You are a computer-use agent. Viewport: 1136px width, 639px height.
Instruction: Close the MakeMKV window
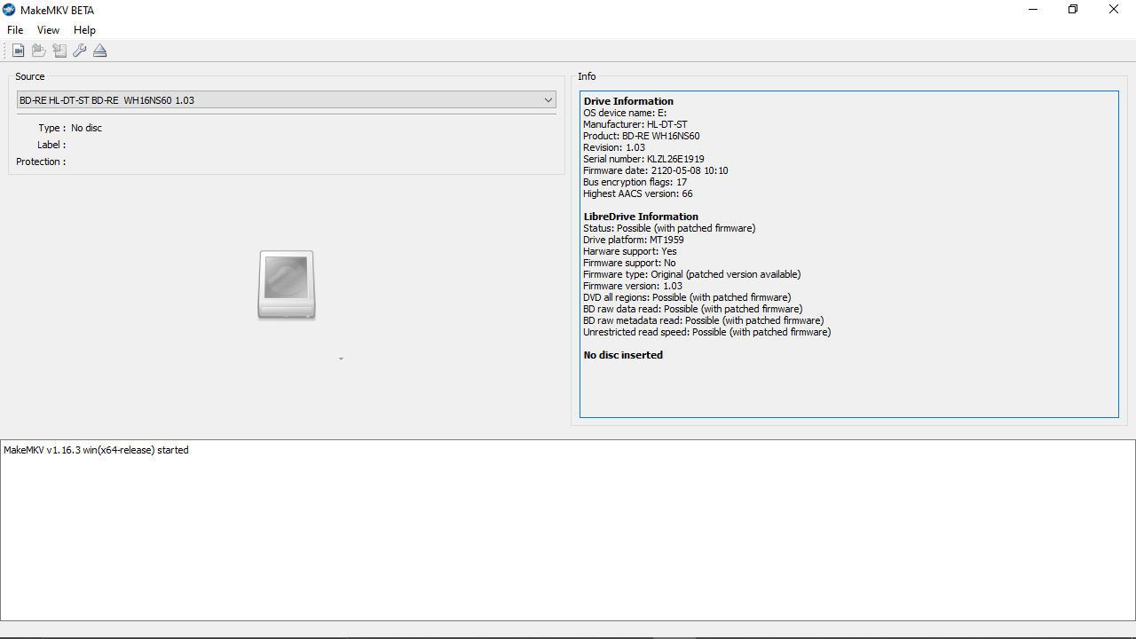coord(1114,10)
